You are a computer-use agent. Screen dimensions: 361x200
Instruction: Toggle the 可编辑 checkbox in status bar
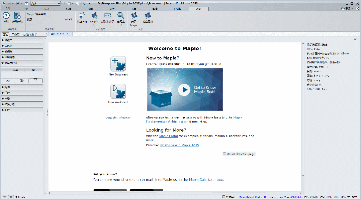point(223,197)
